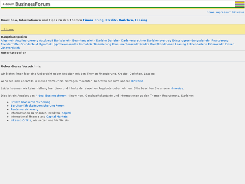
Task: Open the Inkasso-Online link
Action: coord(21,120)
